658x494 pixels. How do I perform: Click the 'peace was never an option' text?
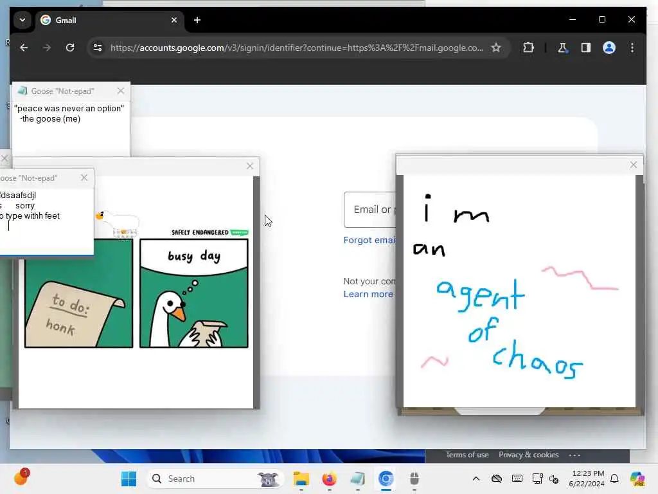pos(69,108)
